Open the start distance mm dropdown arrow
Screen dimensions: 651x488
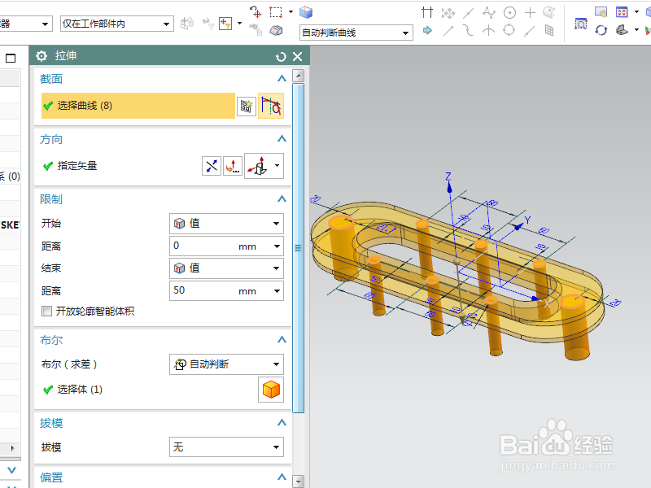tap(277, 246)
